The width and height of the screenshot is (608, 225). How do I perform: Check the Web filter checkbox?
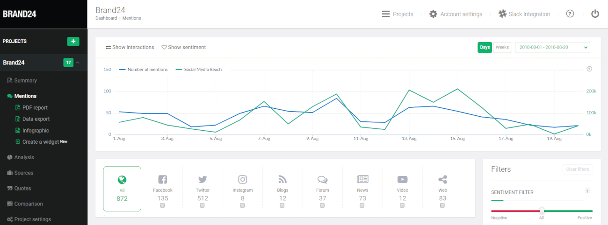tap(442, 205)
